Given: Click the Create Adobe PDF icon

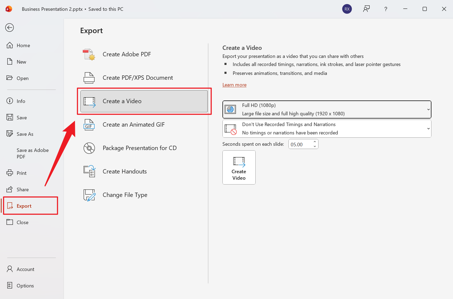Looking at the screenshot, I should tap(89, 54).
